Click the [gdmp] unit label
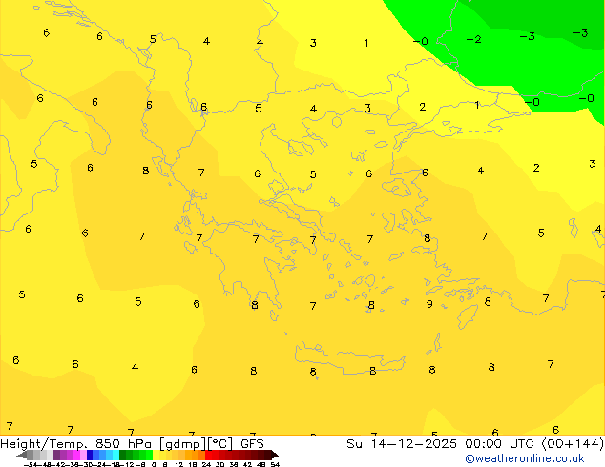This screenshot has height=467, width=605. coord(182,444)
